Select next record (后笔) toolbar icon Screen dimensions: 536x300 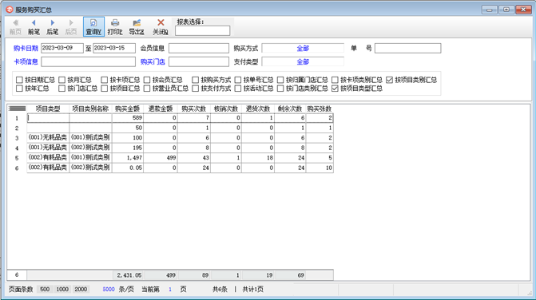pyautogui.click(x=52, y=26)
